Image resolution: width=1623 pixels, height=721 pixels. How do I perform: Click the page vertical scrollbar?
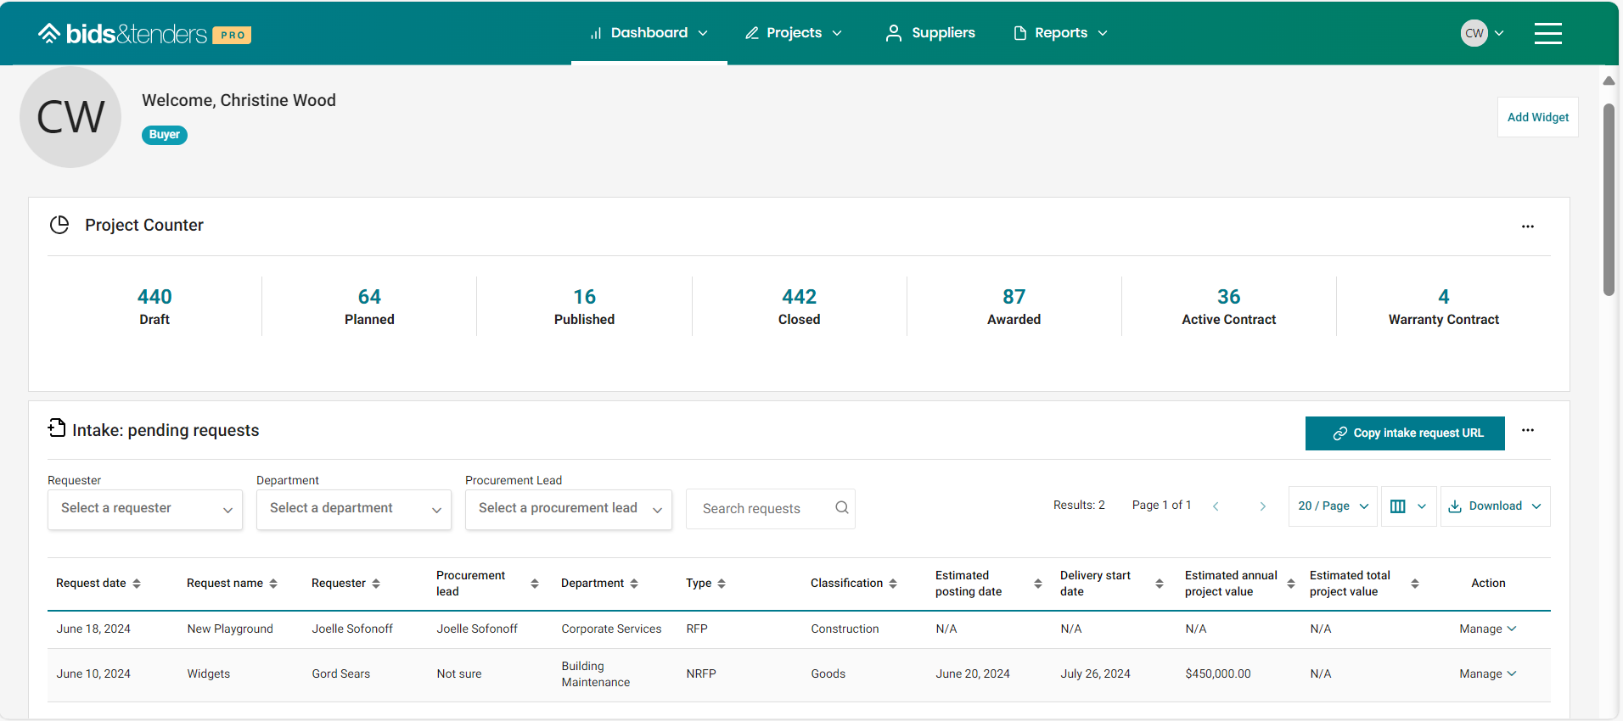1609,200
